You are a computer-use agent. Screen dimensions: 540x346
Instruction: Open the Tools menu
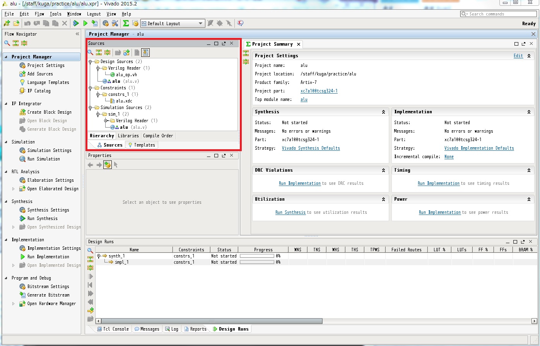click(56, 14)
